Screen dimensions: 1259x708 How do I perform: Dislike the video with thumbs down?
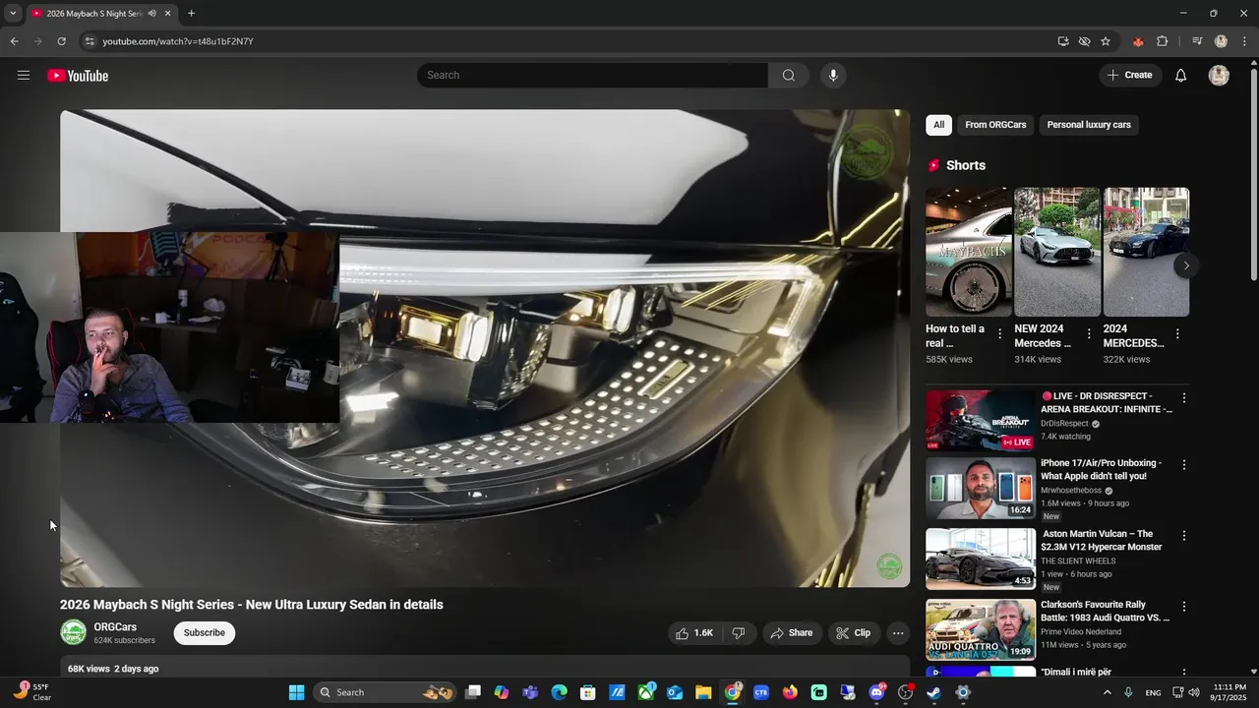click(x=739, y=633)
